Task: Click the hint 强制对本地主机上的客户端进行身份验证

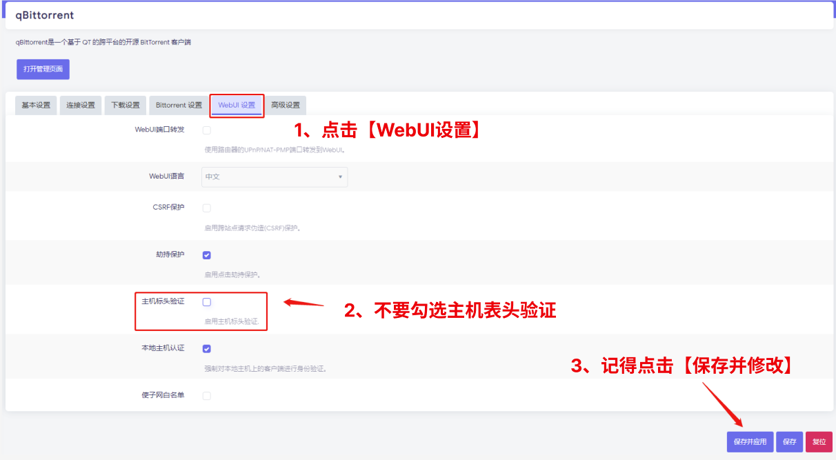Action: pyautogui.click(x=266, y=368)
